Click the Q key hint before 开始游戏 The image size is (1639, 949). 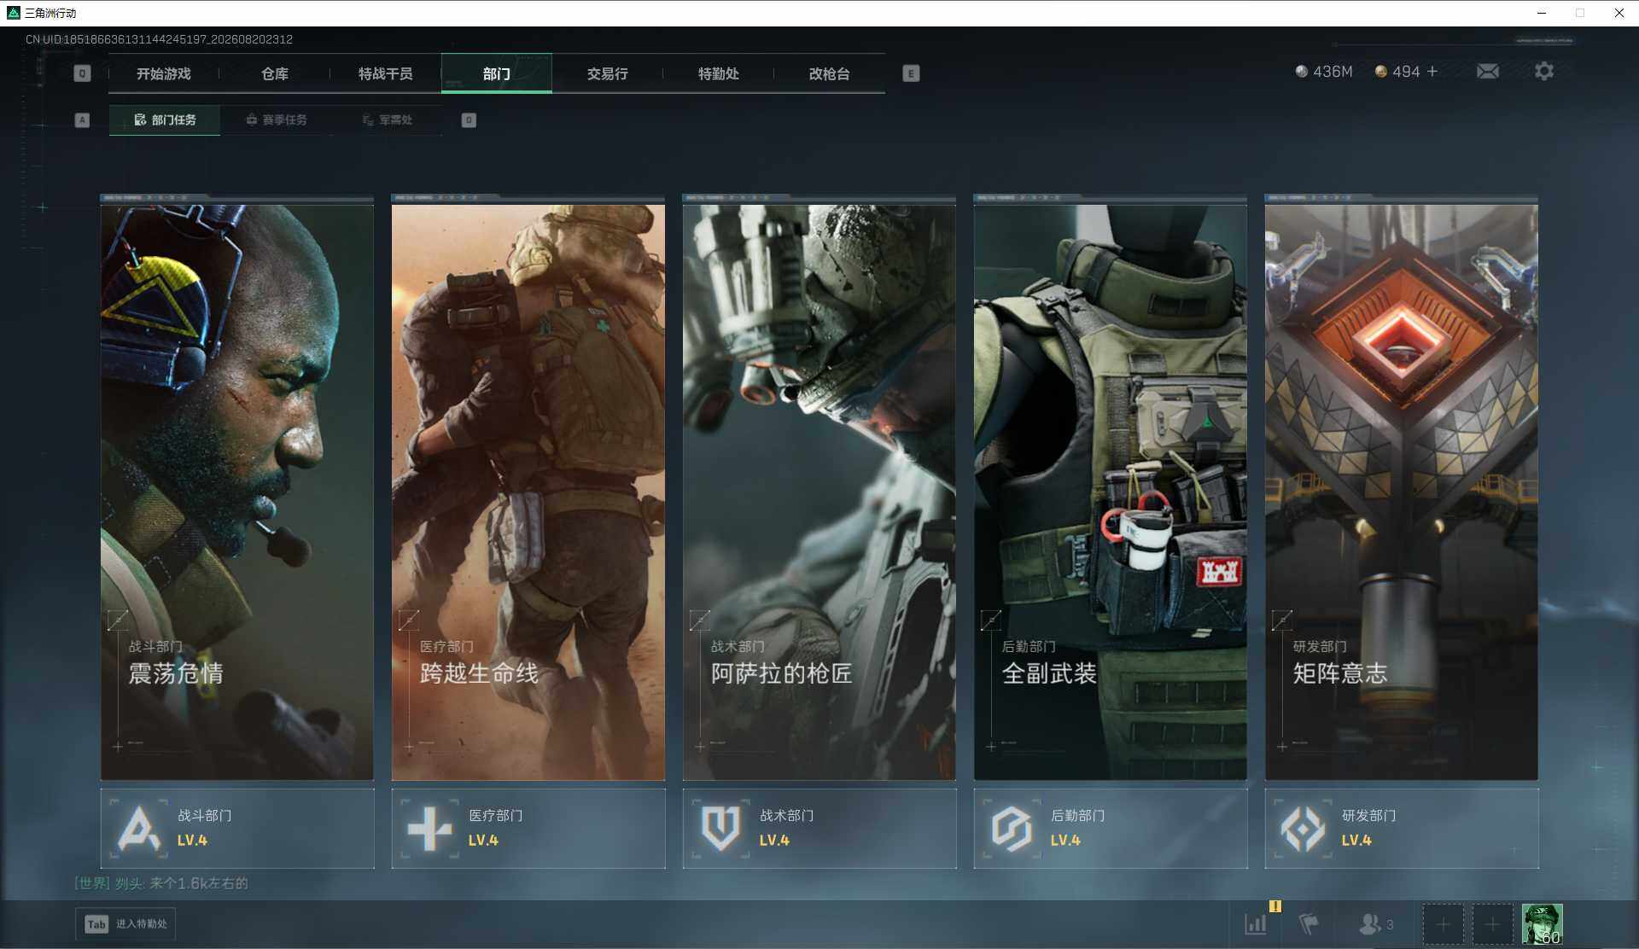tap(82, 73)
